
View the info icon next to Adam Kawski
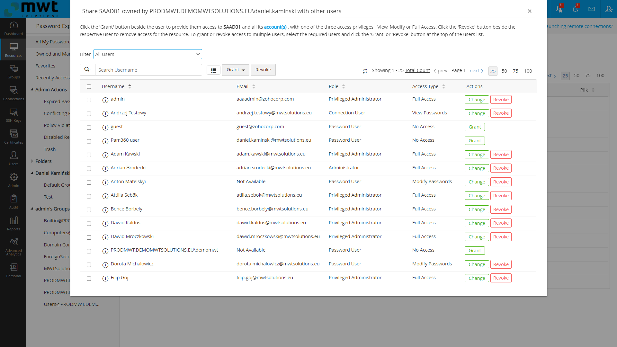click(105, 155)
